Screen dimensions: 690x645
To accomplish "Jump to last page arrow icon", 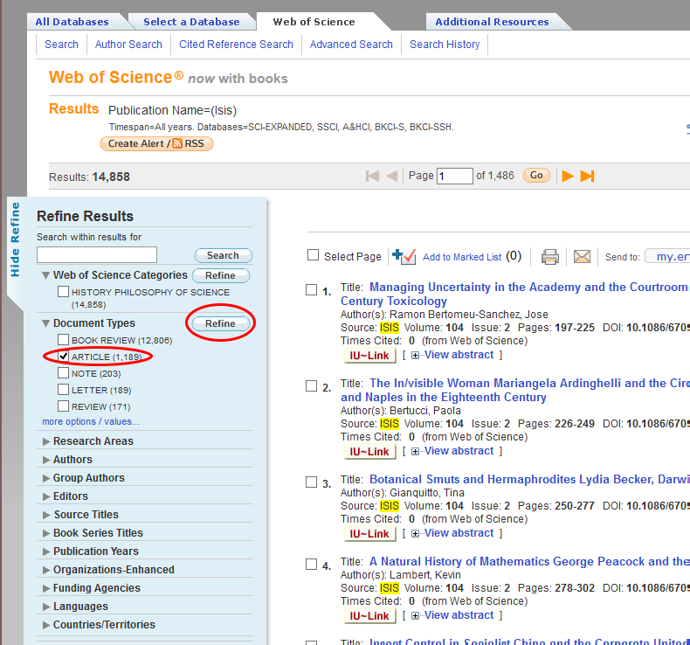I will (x=588, y=177).
